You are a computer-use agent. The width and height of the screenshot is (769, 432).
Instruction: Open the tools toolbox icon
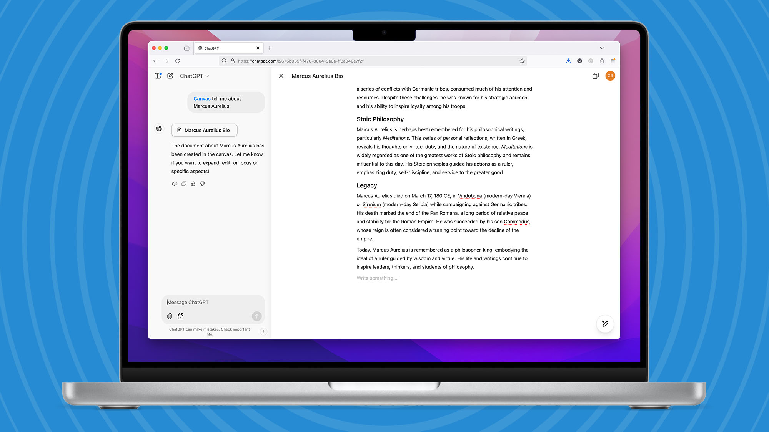click(181, 316)
